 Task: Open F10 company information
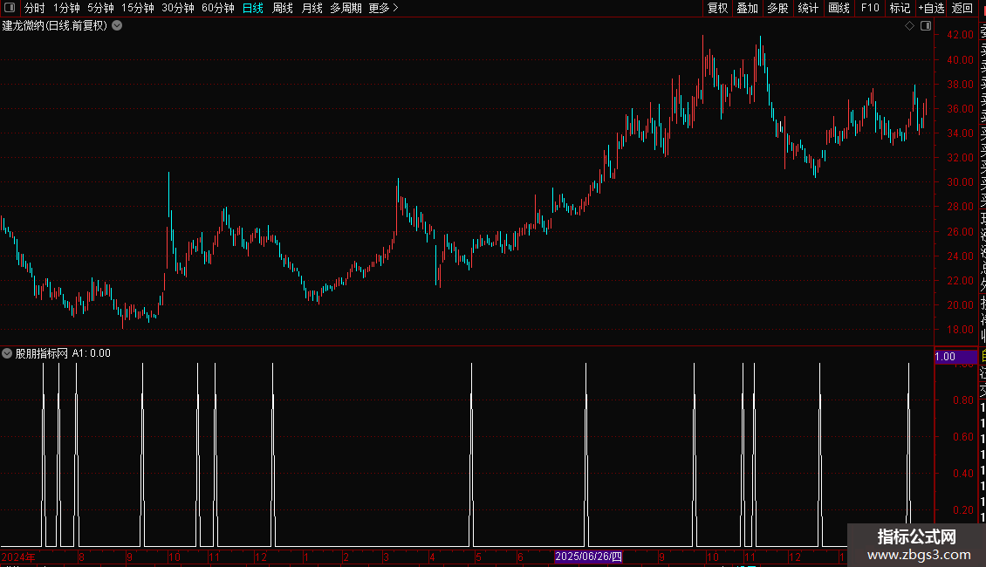click(x=870, y=8)
